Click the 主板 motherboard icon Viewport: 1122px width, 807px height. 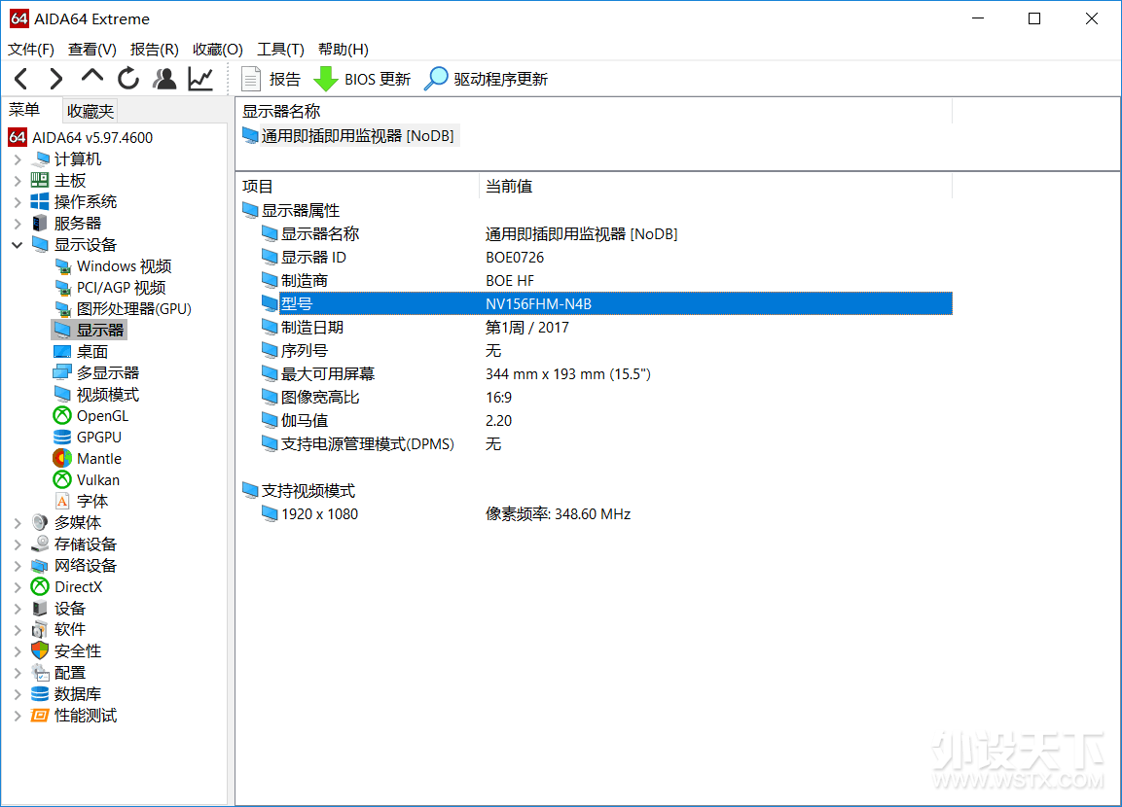(40, 181)
